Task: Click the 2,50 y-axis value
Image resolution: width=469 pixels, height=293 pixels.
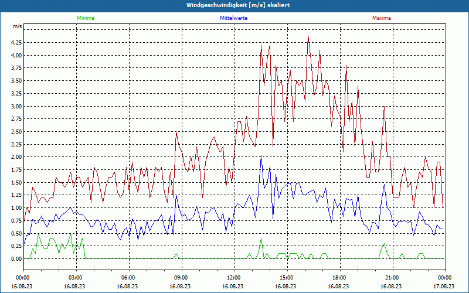Action: pyautogui.click(x=16, y=131)
